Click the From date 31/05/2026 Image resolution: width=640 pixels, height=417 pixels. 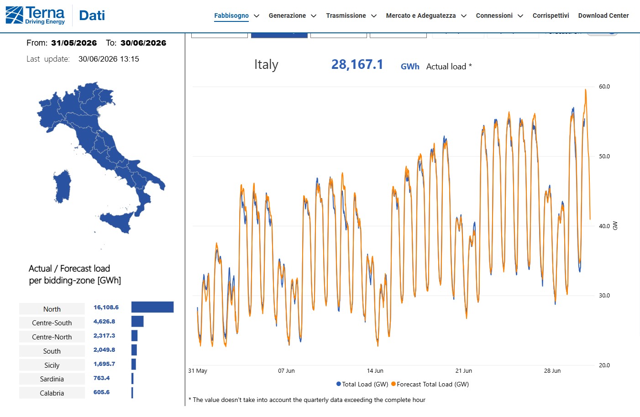tap(74, 43)
